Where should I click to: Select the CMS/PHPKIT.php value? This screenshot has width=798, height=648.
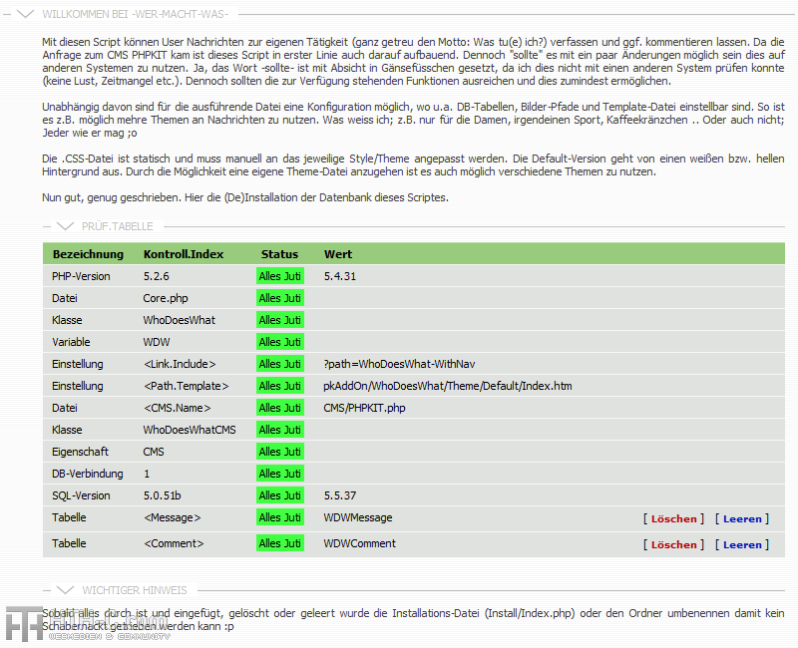(364, 408)
